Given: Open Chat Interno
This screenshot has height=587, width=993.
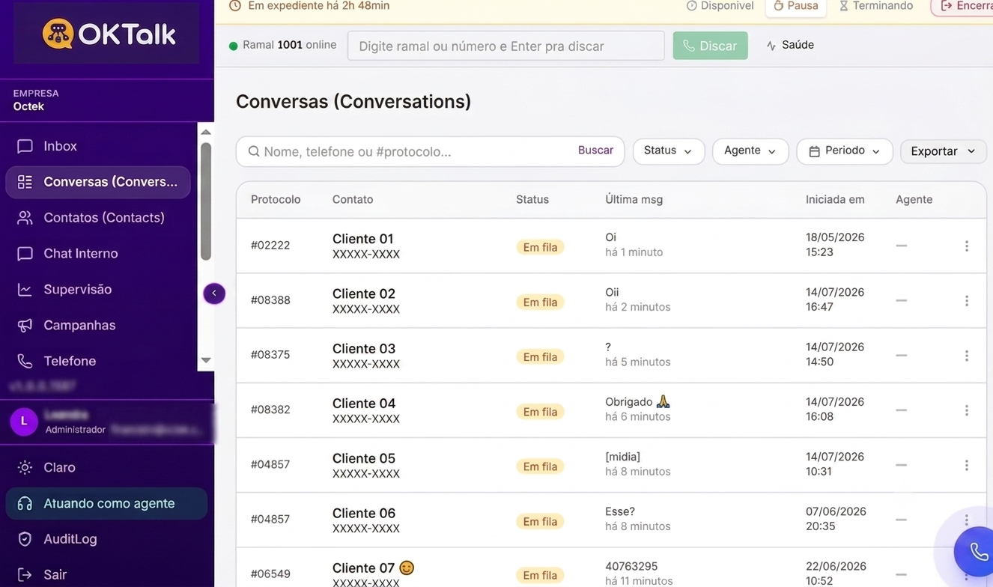Looking at the screenshot, I should pos(97,254).
